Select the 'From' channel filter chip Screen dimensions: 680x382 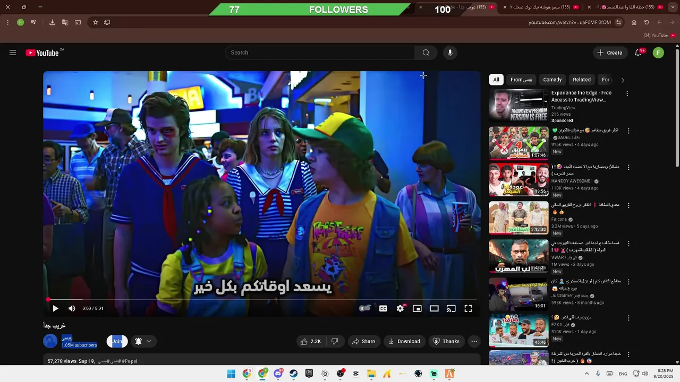pyautogui.click(x=521, y=80)
